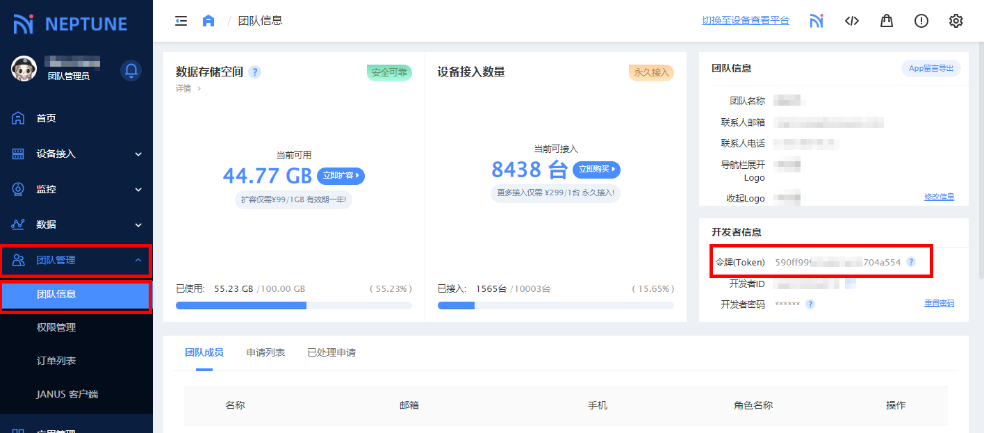984x433 pixels.
Task: Collapse the sidebar with the menu fold icon
Action: click(x=181, y=21)
